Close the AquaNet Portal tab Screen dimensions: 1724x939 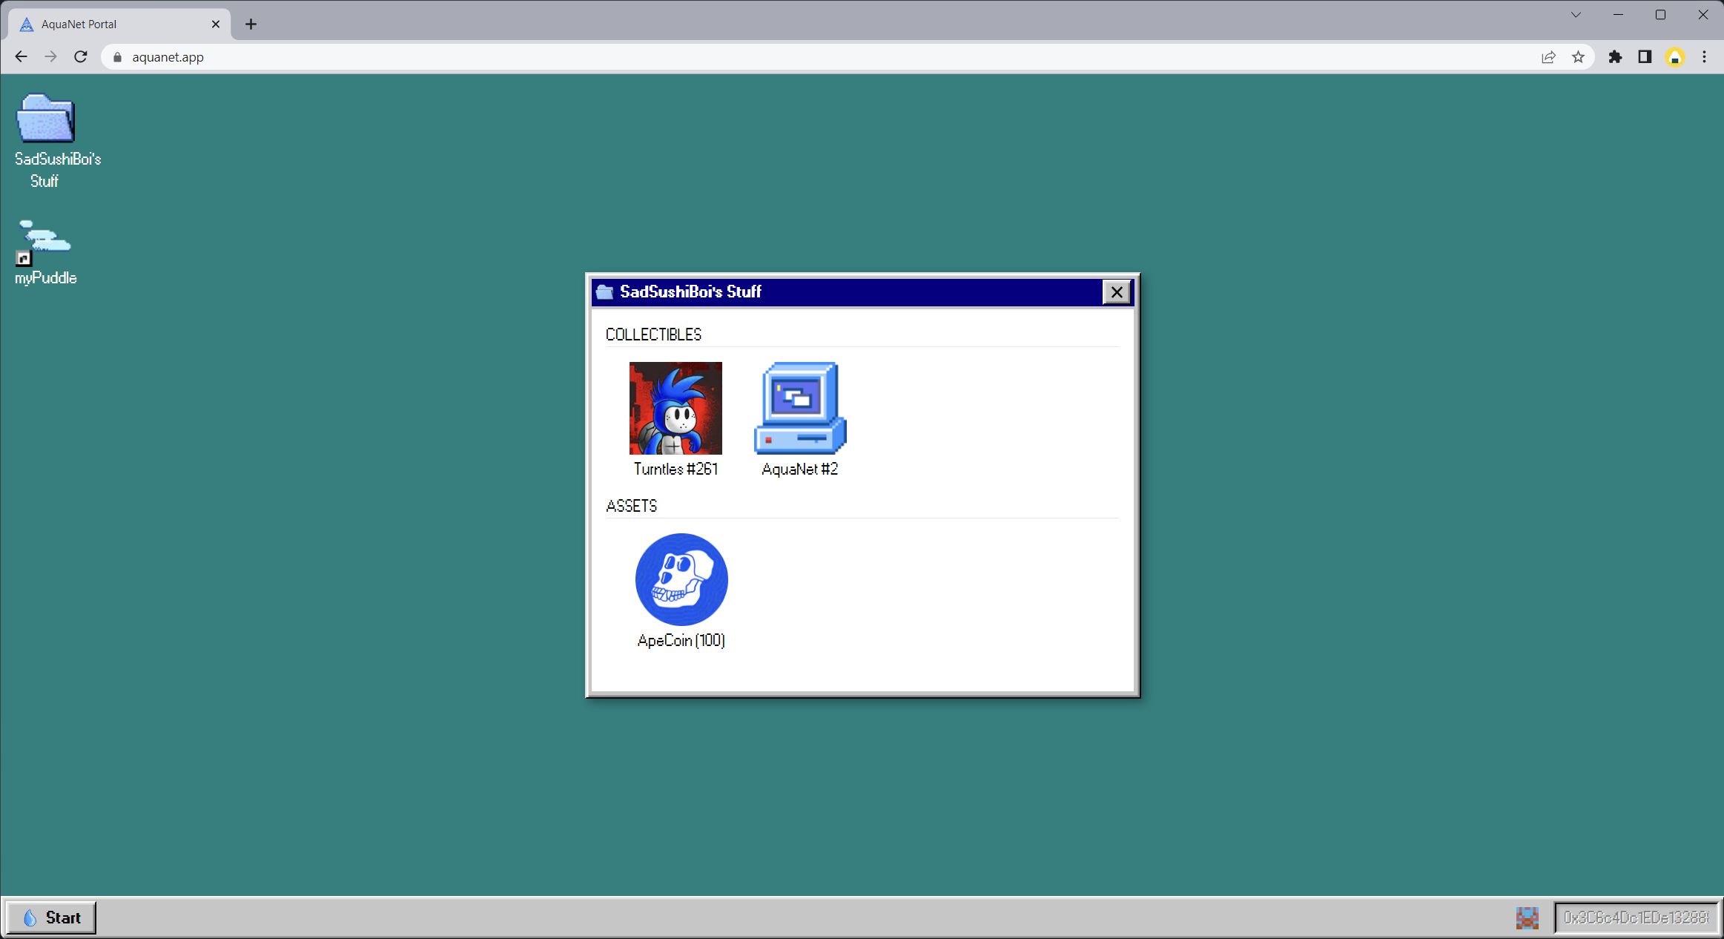click(x=216, y=24)
